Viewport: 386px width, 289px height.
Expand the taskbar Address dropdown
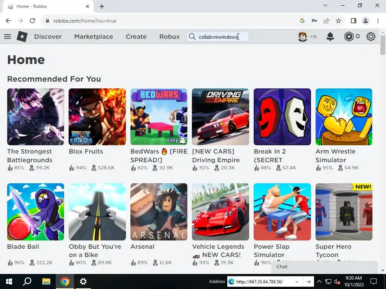pyautogui.click(x=297, y=281)
